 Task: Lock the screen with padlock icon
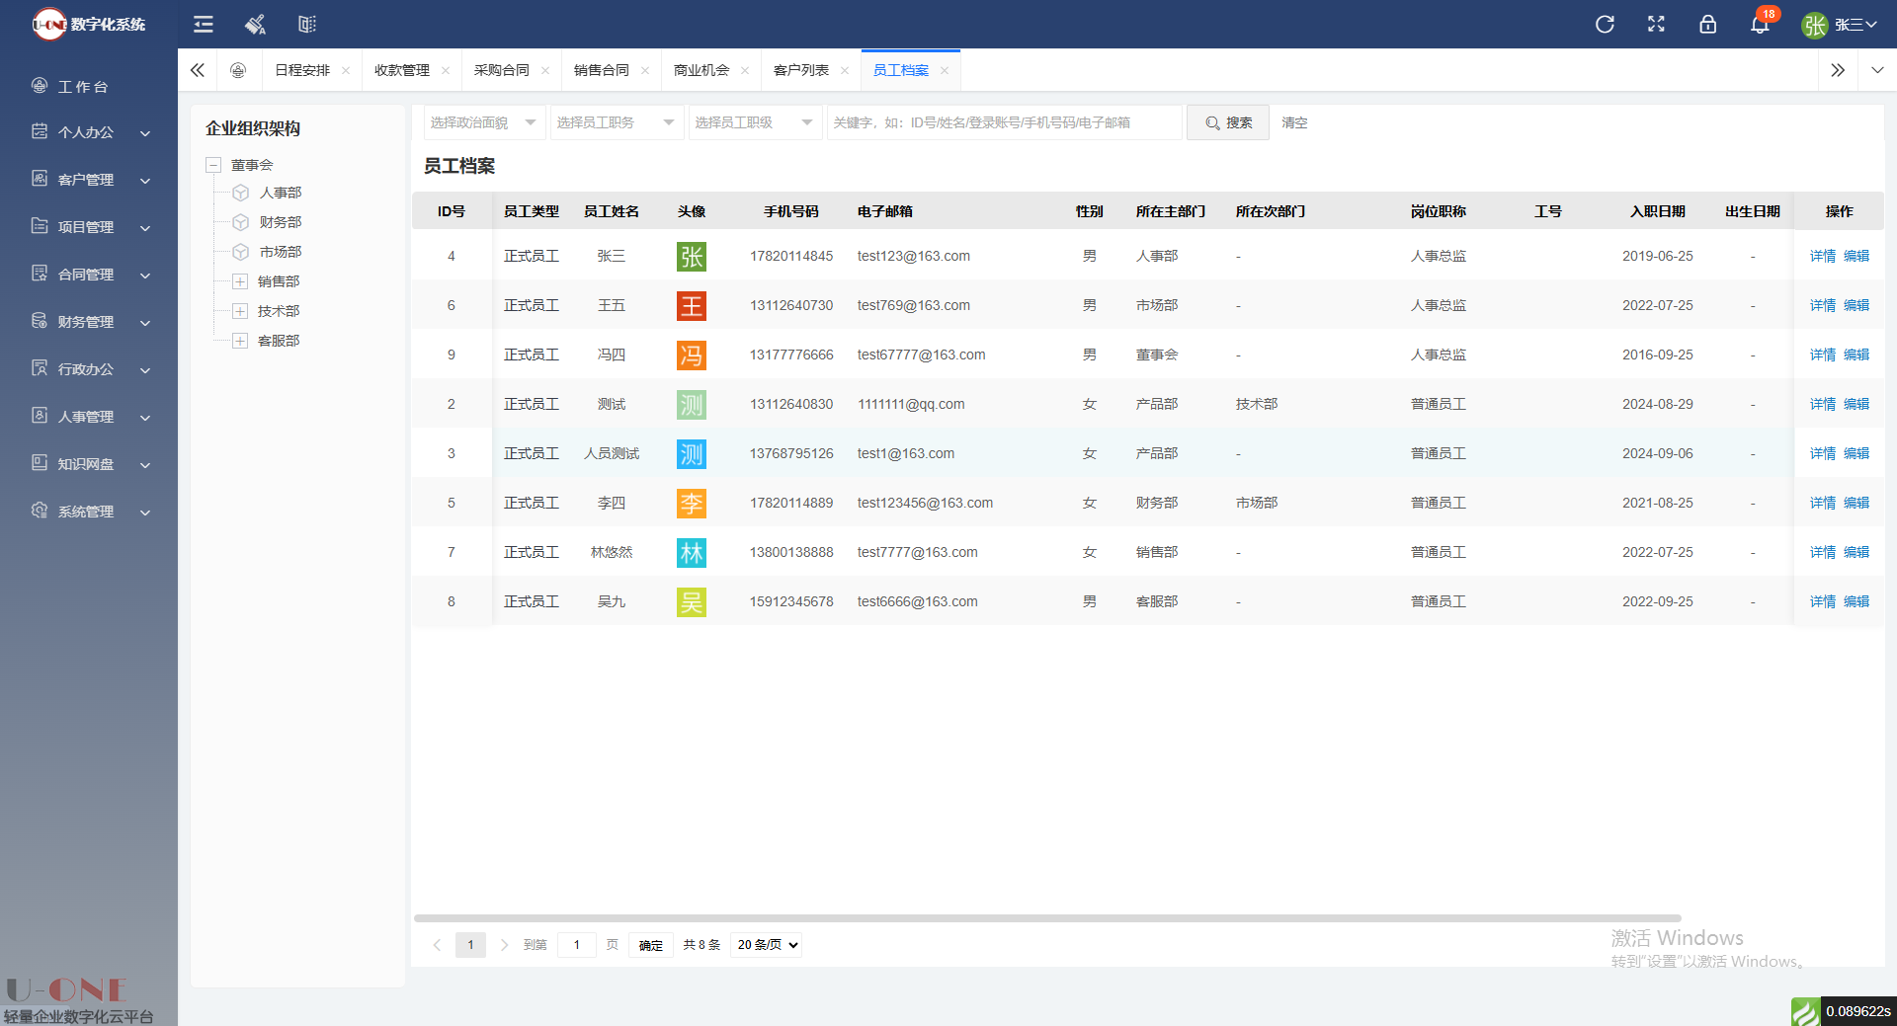(x=1707, y=25)
